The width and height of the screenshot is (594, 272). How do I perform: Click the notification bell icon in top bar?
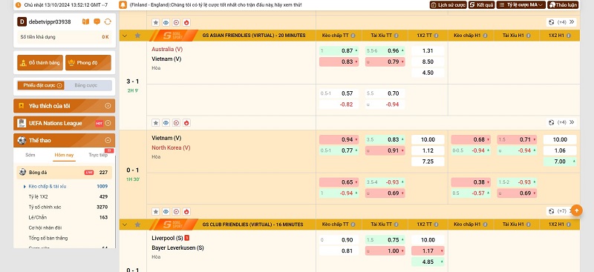coord(123,5)
